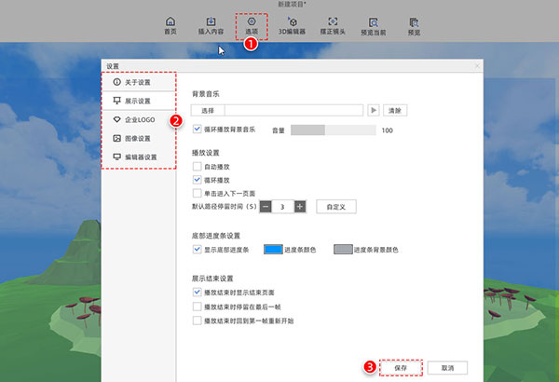The image size is (559, 382).
Task: Open the 插入内容 insert content tool
Action: [211, 25]
